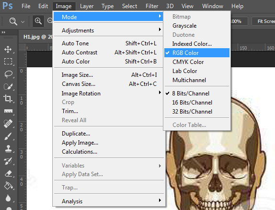Convert image to Multichannel mode
The image size is (275, 210).
(x=197, y=80)
